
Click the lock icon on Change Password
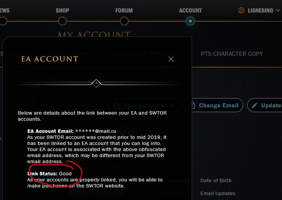117,106
